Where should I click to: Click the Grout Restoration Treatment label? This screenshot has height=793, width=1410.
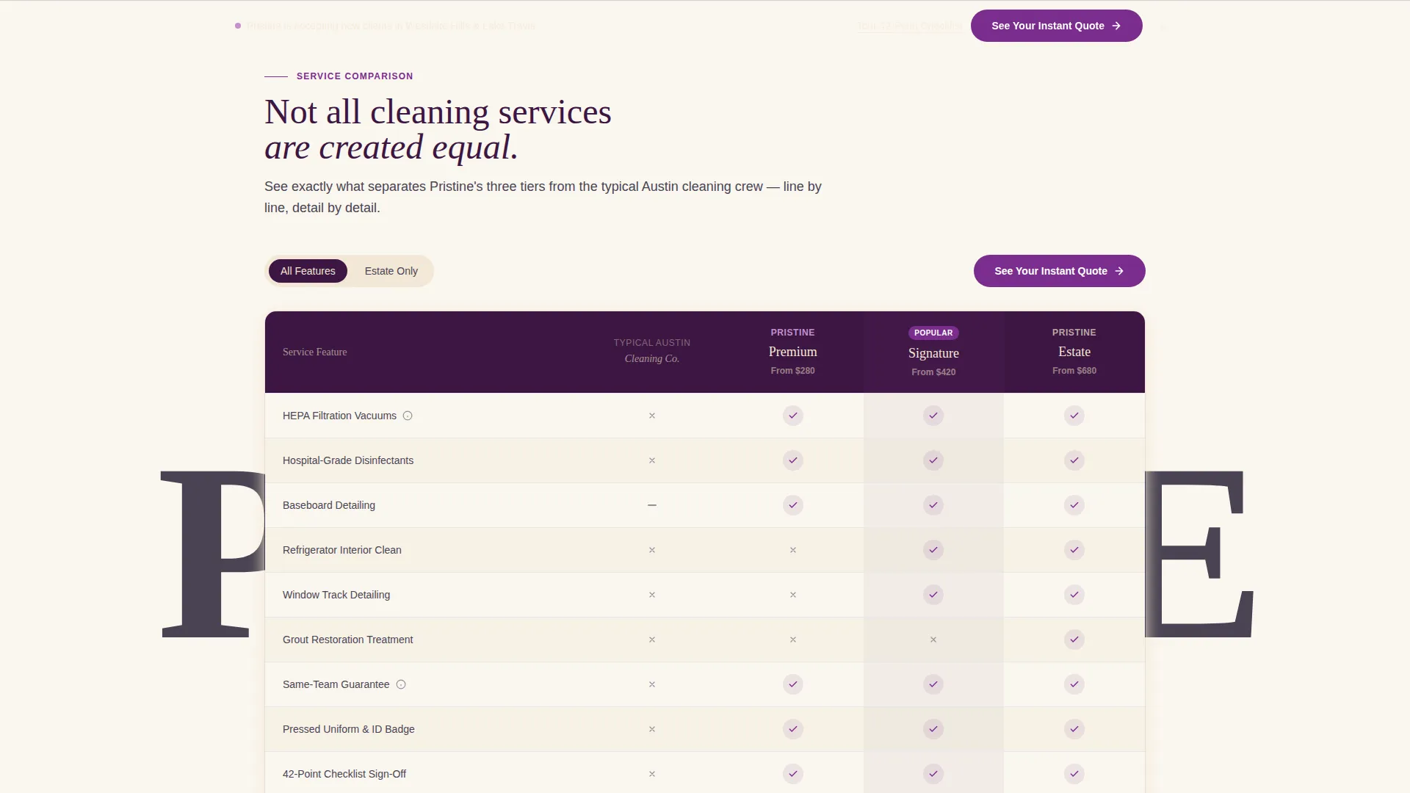coord(348,640)
